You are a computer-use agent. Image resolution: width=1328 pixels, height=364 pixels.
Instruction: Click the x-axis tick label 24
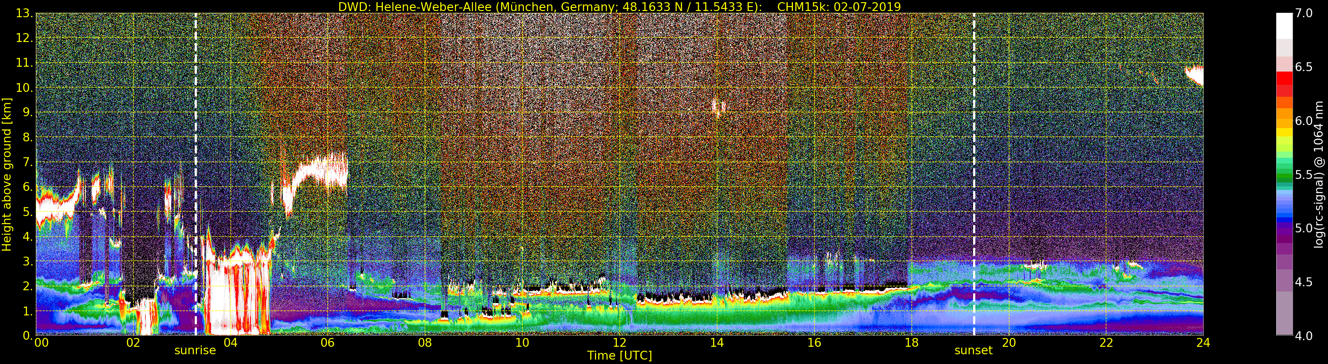pos(1203,343)
